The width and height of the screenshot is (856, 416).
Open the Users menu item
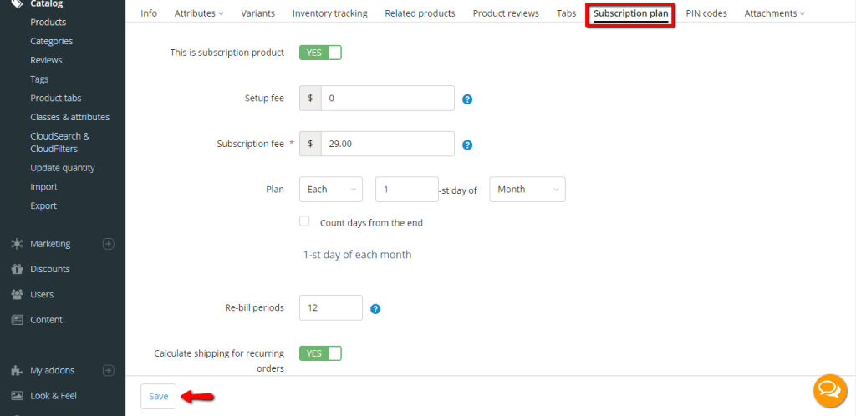click(x=42, y=294)
